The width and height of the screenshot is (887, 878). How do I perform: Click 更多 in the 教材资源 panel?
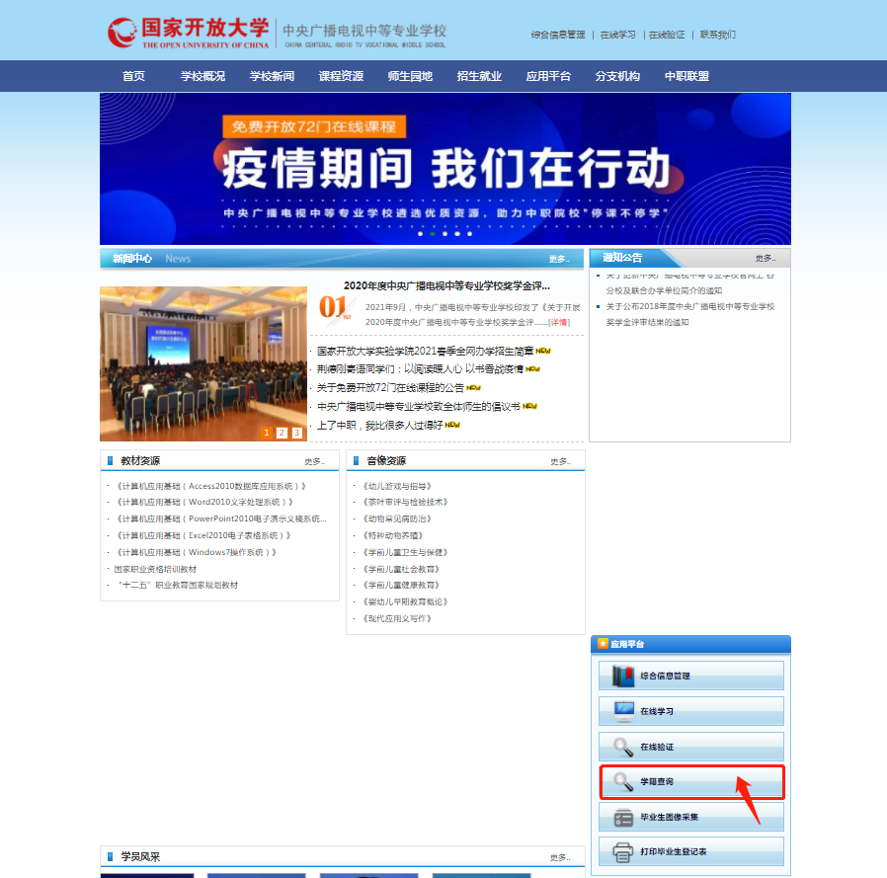click(x=314, y=461)
